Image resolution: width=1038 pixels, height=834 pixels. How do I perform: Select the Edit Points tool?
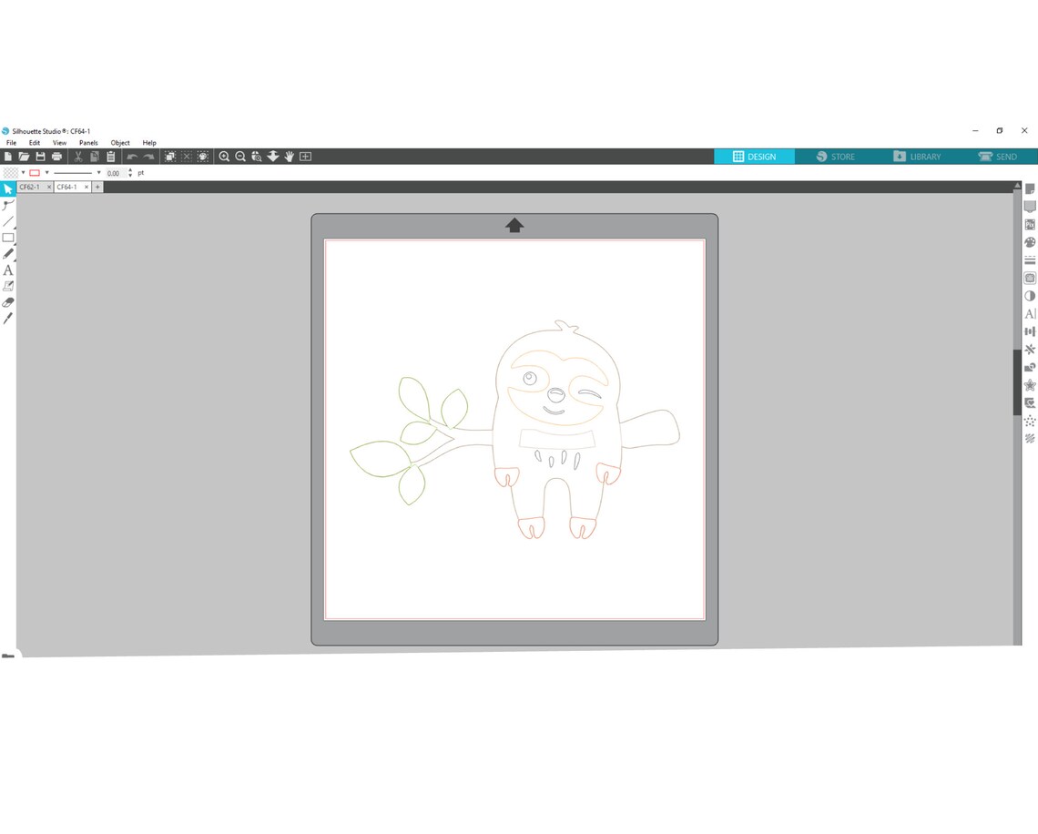click(8, 205)
